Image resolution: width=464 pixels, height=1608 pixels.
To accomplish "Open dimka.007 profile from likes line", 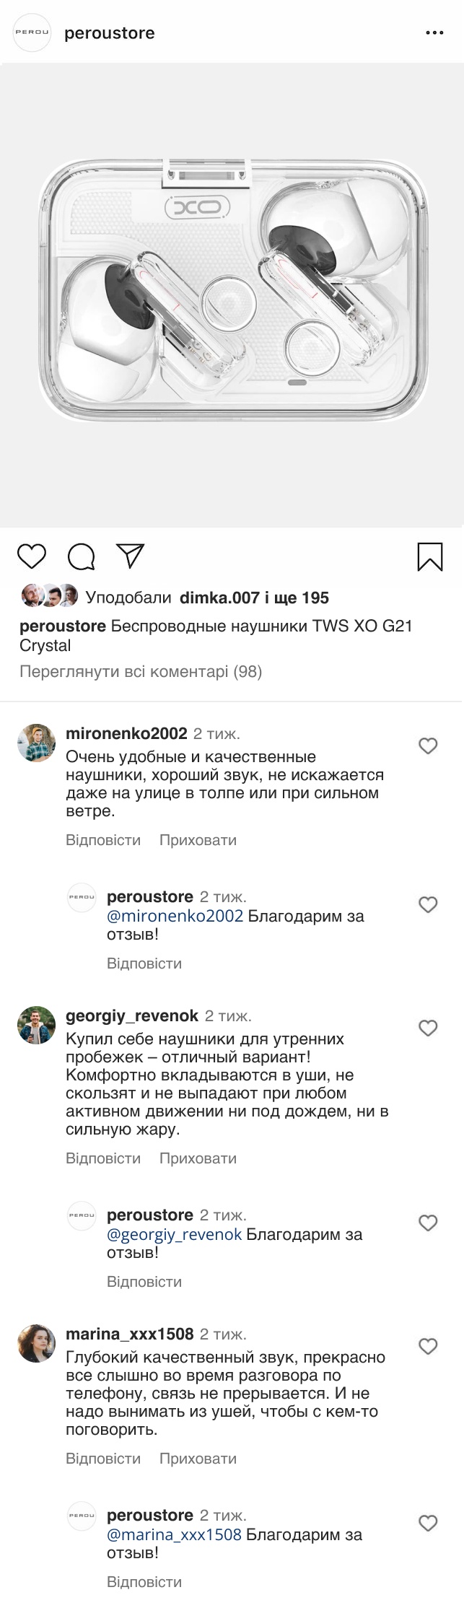I will 219,598.
